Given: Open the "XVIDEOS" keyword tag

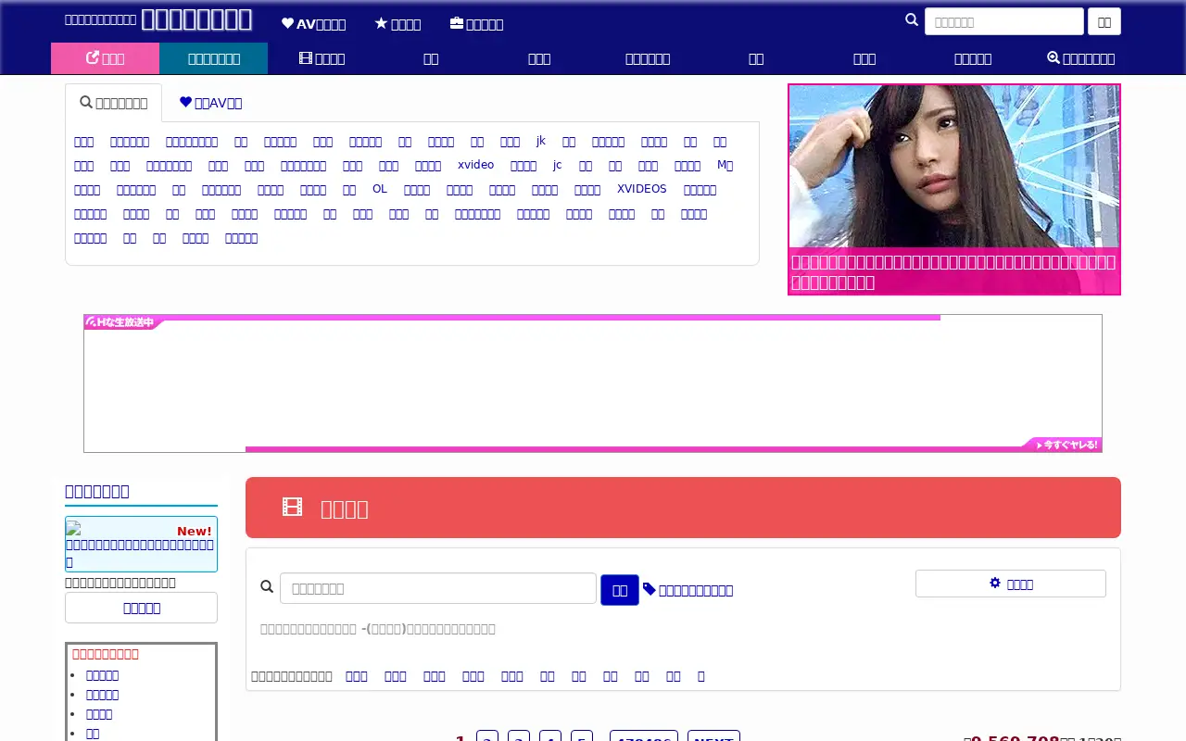Looking at the screenshot, I should coord(642,189).
